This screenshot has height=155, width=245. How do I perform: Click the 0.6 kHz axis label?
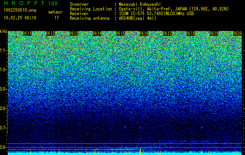coord(4,147)
